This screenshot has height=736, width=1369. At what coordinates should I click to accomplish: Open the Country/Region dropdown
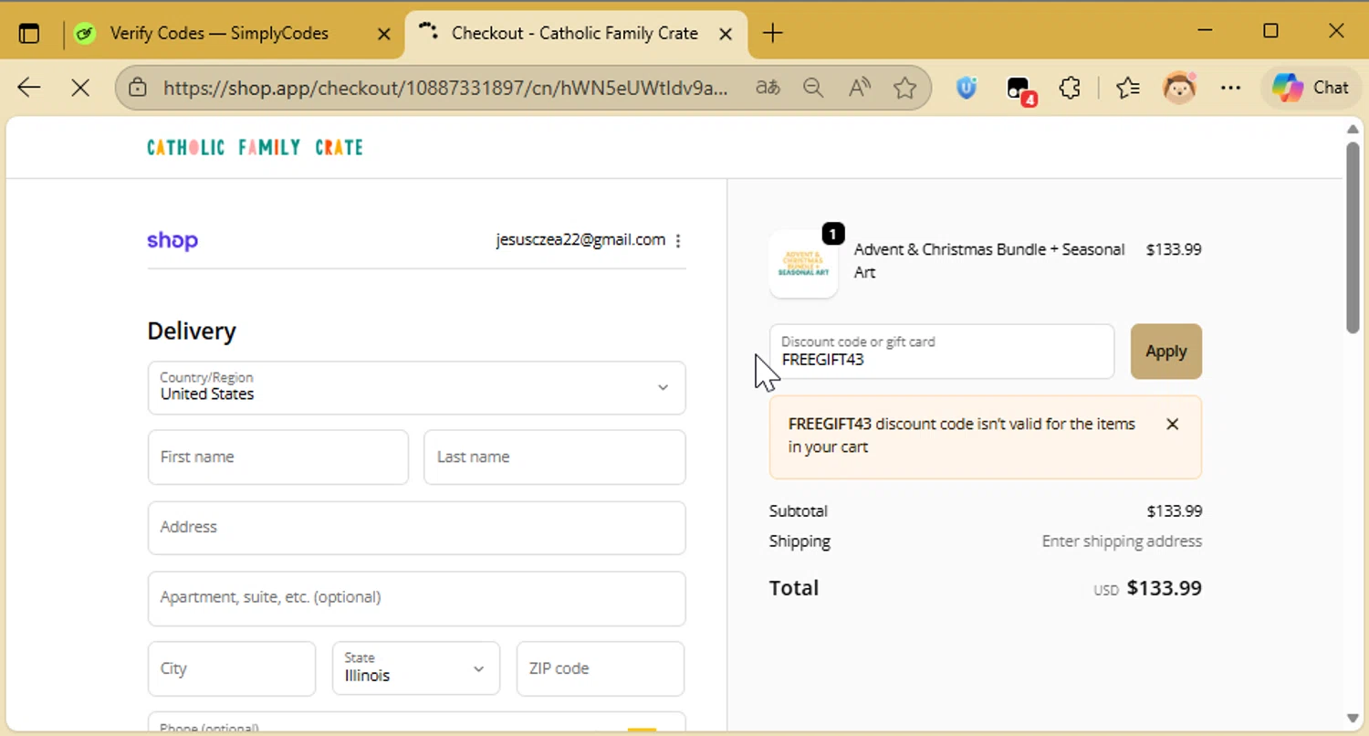click(x=416, y=387)
